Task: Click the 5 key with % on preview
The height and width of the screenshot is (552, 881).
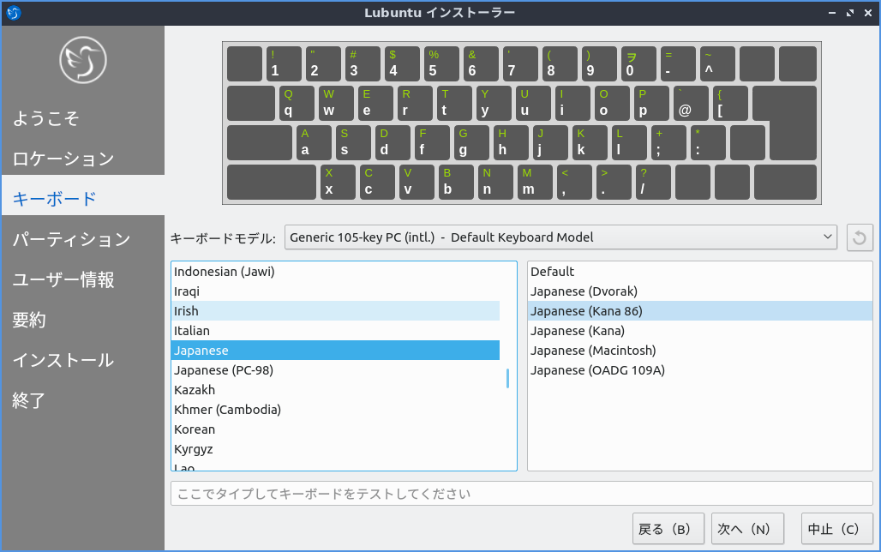Action: point(441,63)
